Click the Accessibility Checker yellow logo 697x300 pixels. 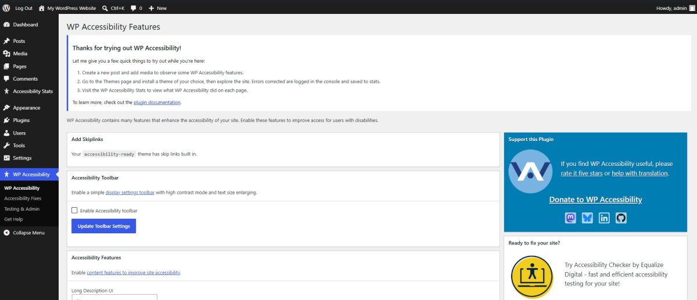click(531, 277)
